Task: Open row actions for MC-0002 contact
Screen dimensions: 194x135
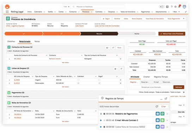Action: click(121, 59)
